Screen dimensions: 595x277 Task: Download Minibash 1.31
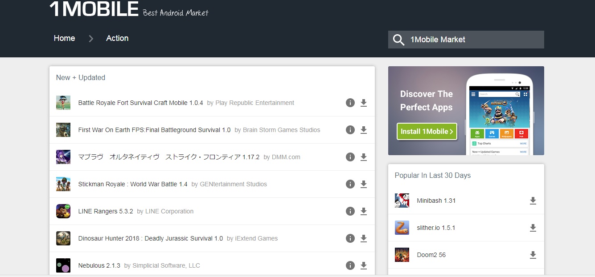pos(533,201)
